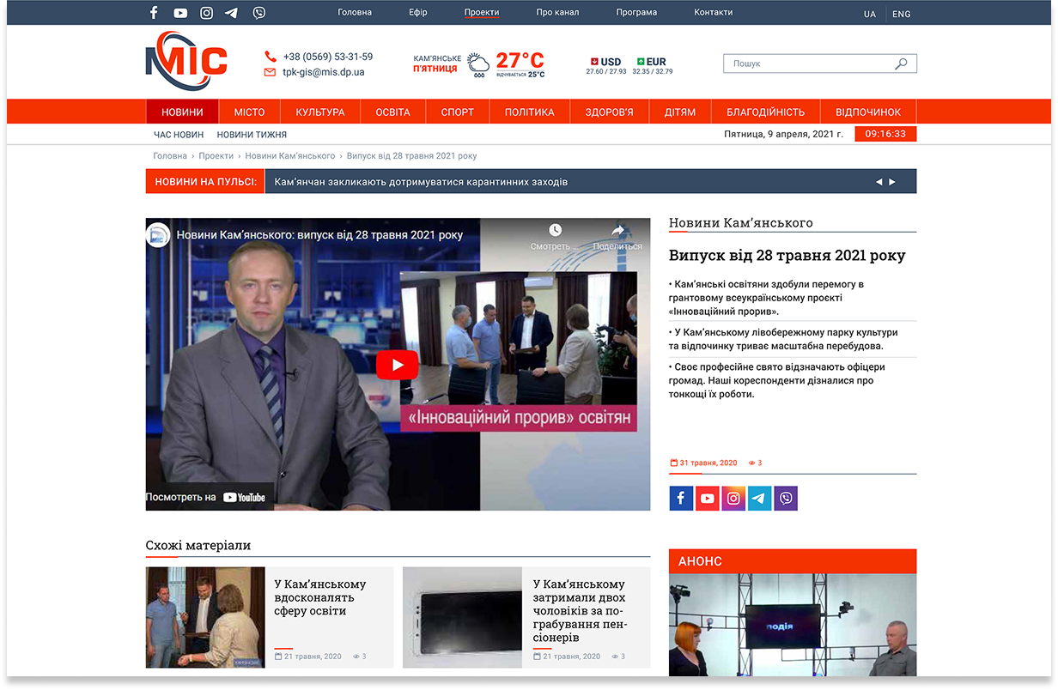Go to Про канал page
The height and width of the screenshot is (690, 1058).
point(557,13)
